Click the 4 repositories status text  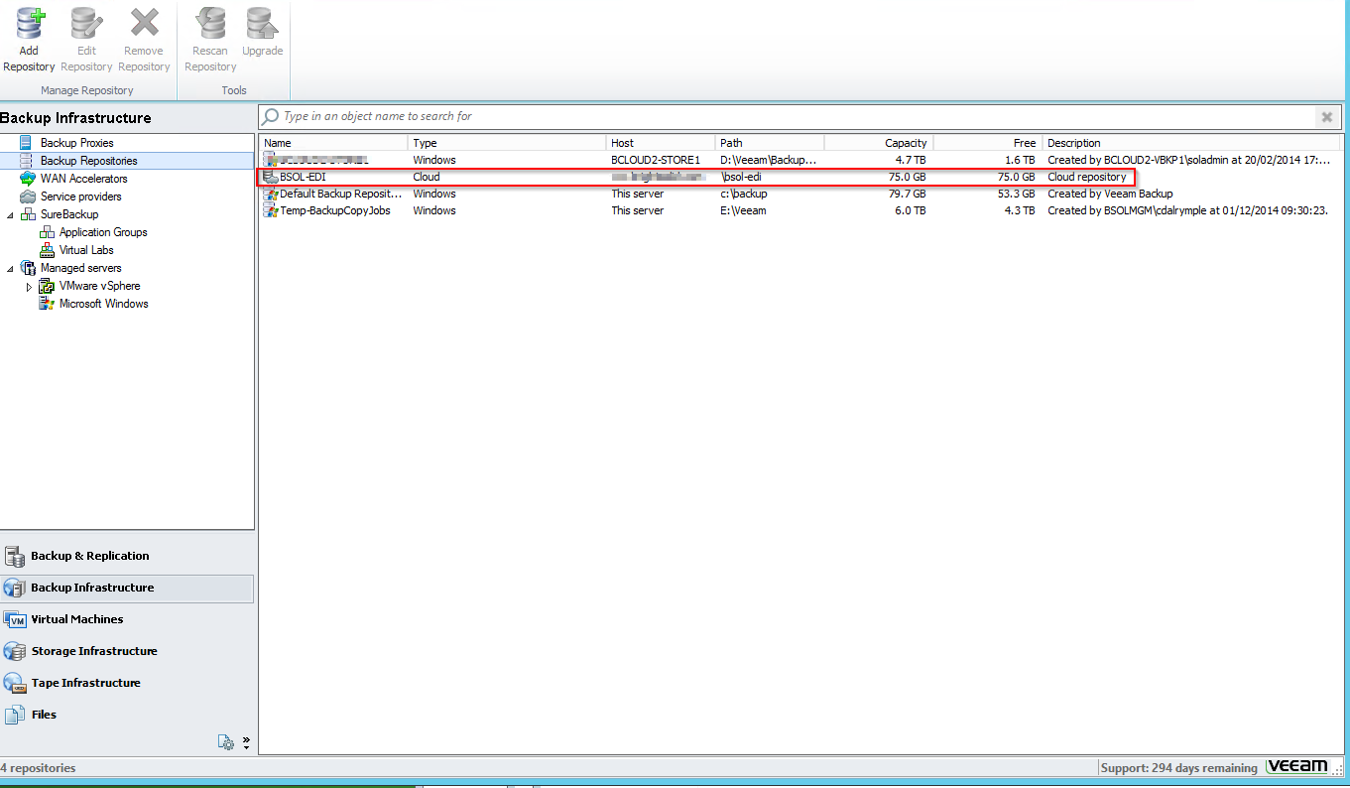(x=38, y=768)
